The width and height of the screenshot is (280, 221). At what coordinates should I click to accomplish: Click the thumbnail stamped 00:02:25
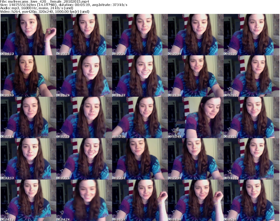click(x=84, y=117)
